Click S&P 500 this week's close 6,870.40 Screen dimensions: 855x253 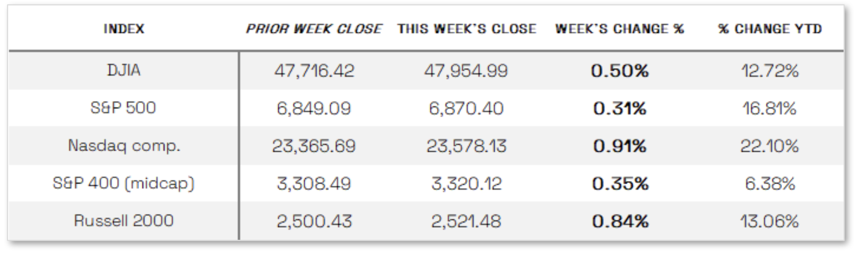(466, 108)
